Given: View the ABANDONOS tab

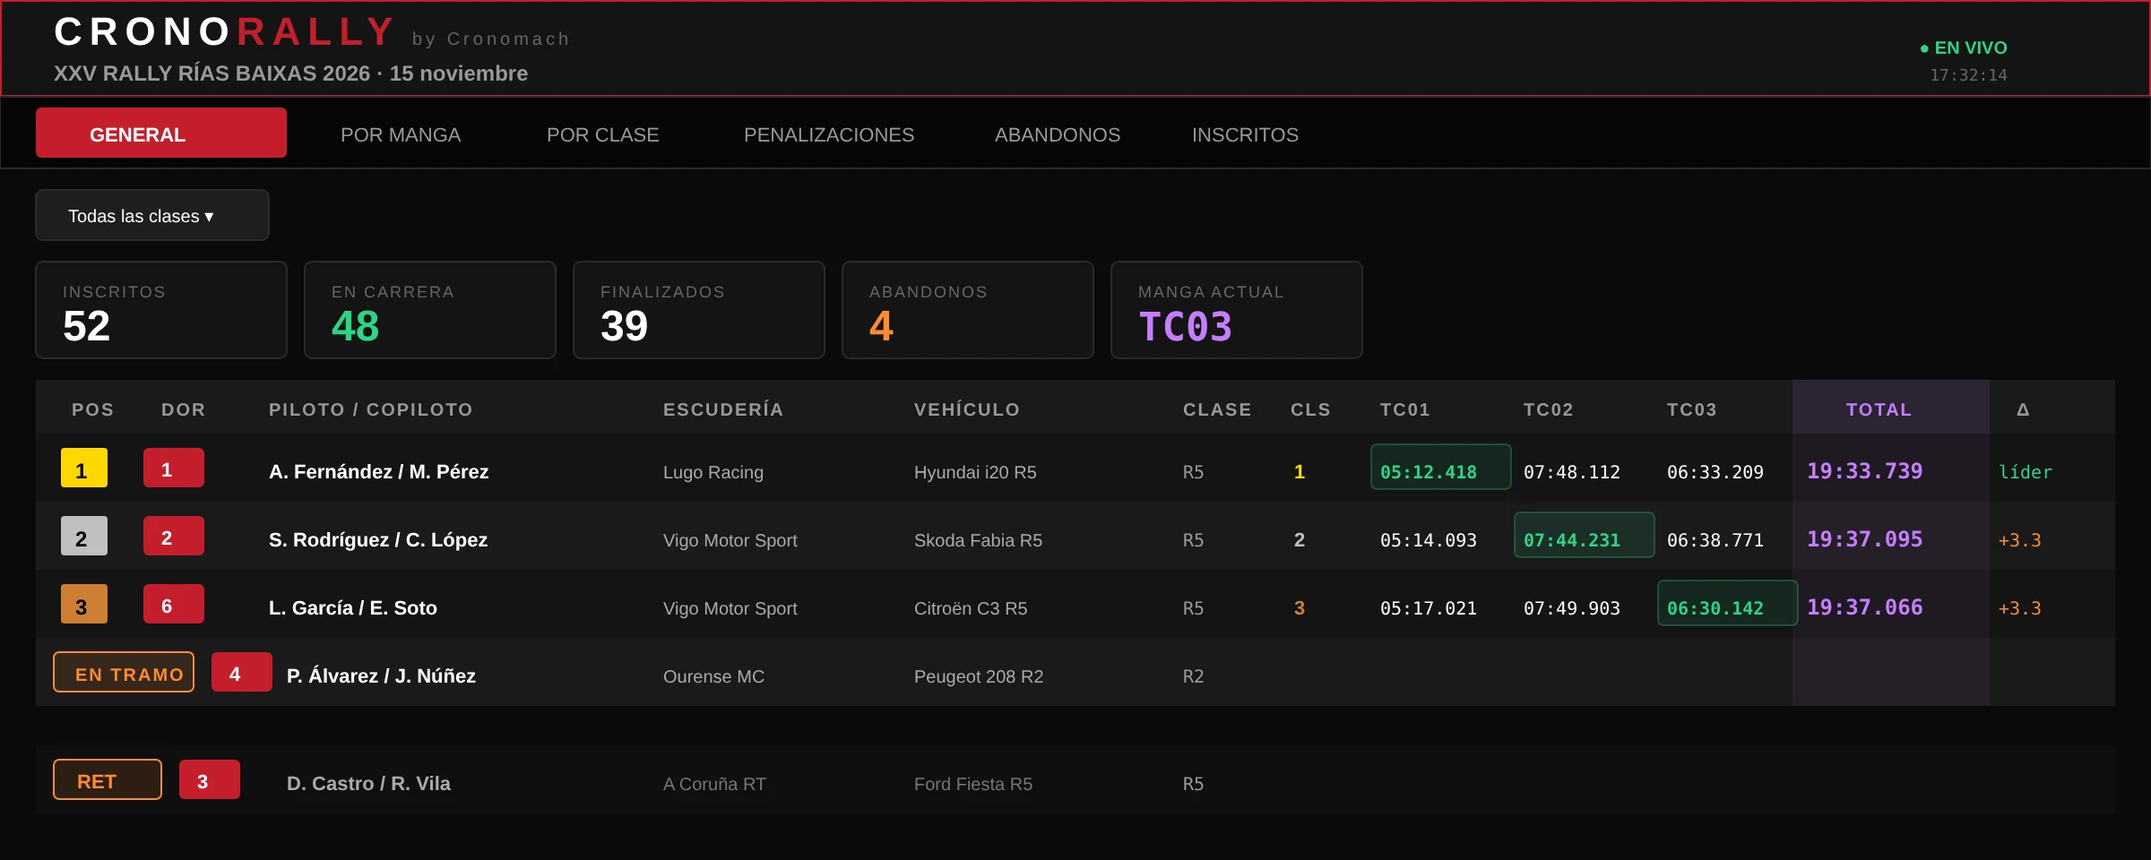Looking at the screenshot, I should pos(1058,134).
